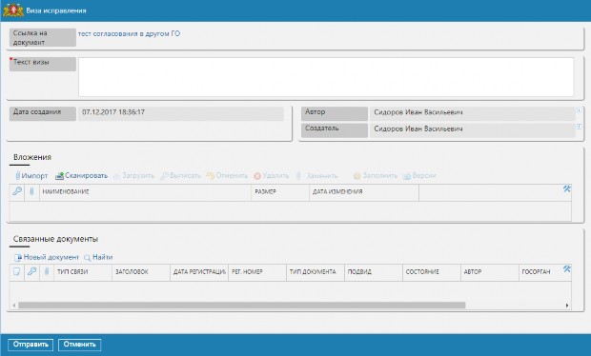Viewport: 591px width, 356px height.
Task: Click Найти in related documents toolbar
Action: coord(98,257)
